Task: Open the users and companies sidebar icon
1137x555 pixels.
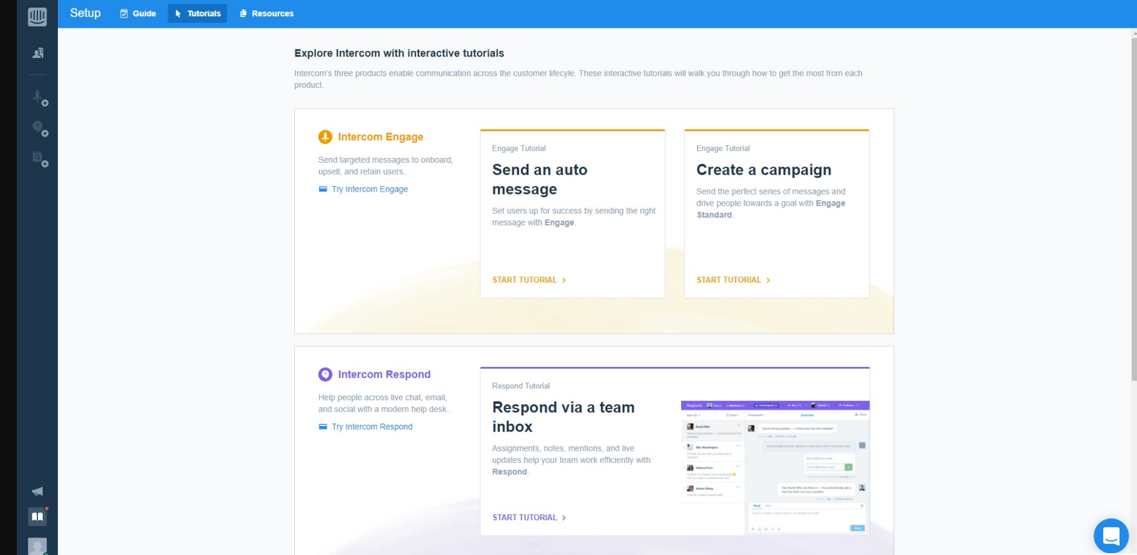Action: [x=37, y=53]
